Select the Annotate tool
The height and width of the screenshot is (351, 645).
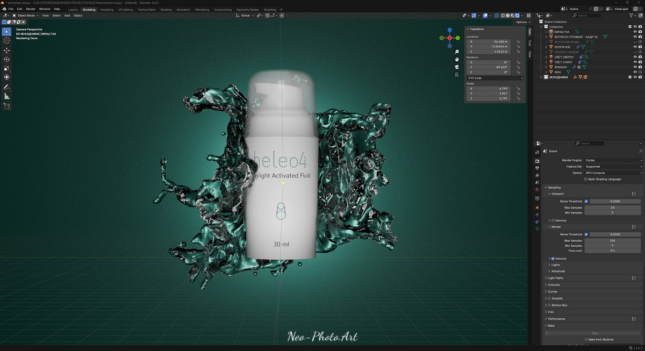click(7, 87)
